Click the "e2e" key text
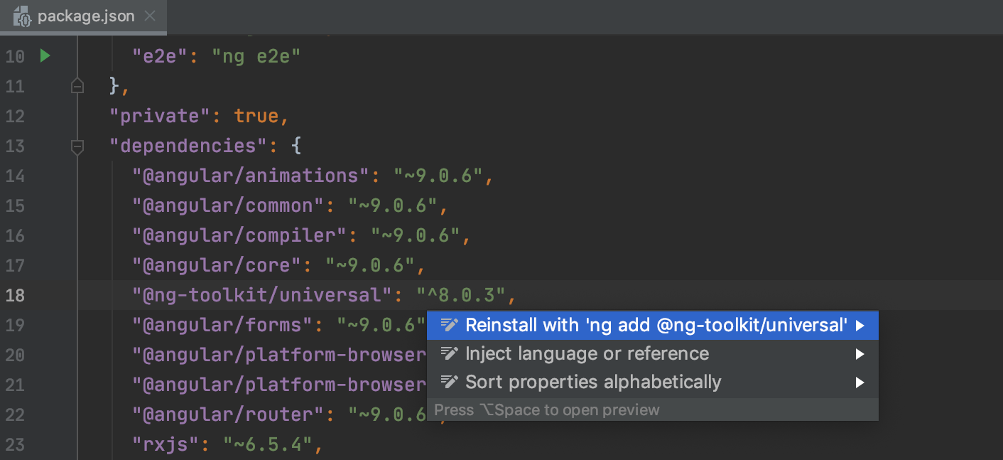 [x=161, y=56]
